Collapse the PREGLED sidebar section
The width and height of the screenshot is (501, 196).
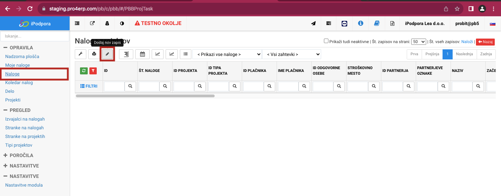tap(17, 110)
